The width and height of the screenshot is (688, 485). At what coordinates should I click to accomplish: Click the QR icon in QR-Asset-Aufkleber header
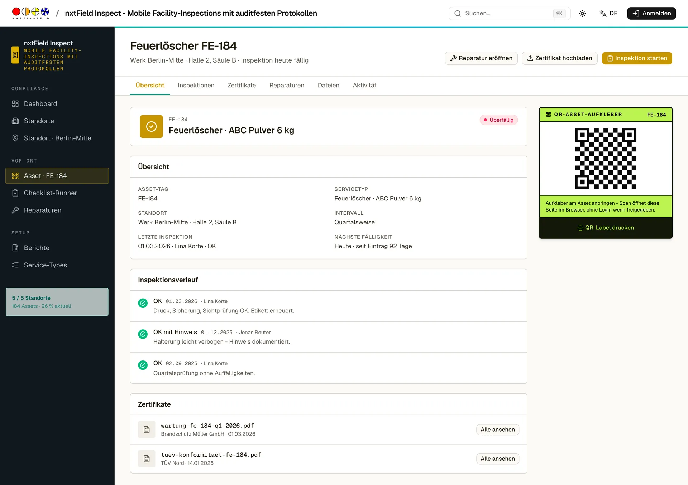pyautogui.click(x=548, y=115)
